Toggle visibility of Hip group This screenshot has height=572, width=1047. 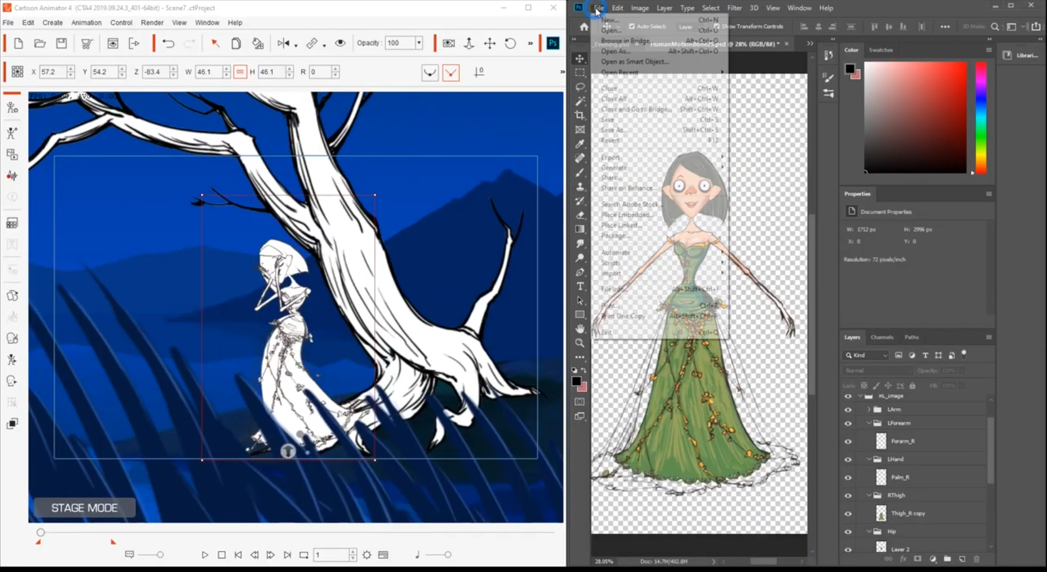pos(848,531)
